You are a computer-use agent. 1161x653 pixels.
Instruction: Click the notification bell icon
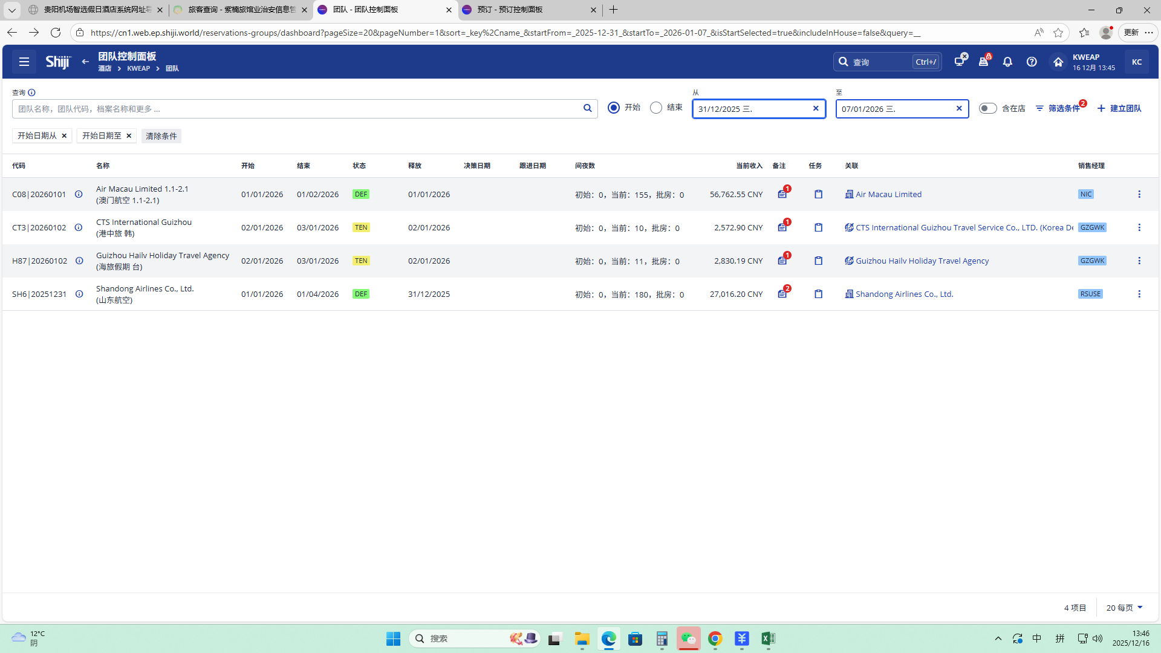coord(1007,62)
